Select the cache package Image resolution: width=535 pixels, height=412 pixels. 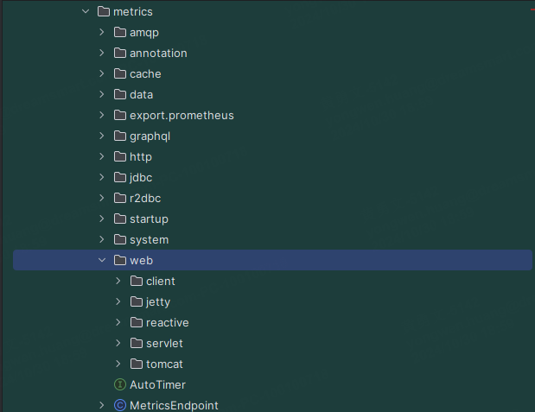click(145, 73)
